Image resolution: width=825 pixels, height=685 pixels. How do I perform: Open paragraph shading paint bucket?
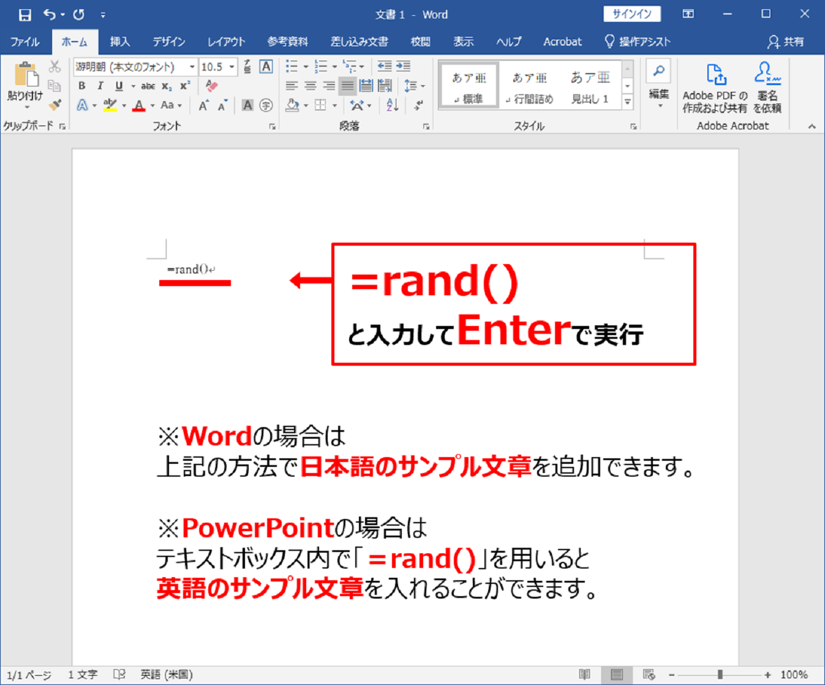coord(293,105)
